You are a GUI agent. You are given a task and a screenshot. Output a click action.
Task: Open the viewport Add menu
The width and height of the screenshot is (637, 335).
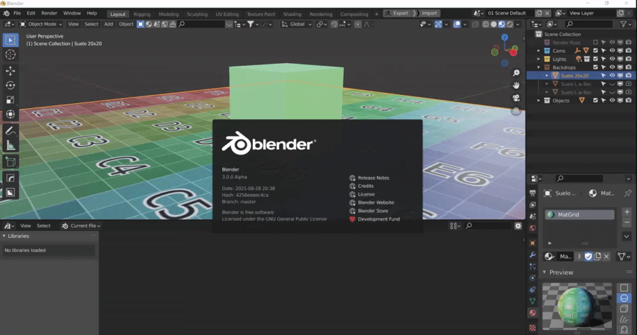coord(108,24)
